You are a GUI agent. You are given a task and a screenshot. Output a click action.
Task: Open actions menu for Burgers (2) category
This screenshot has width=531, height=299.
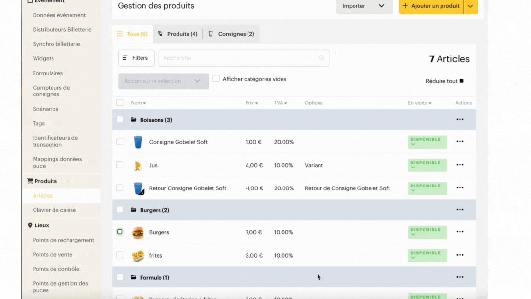(x=460, y=210)
